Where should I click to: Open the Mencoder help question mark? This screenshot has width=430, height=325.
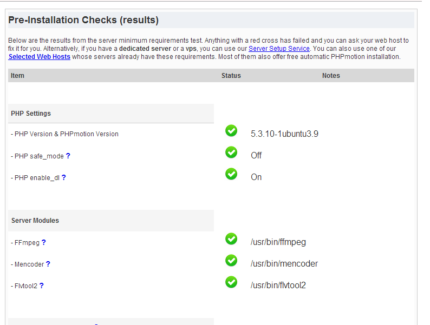[x=48, y=264]
